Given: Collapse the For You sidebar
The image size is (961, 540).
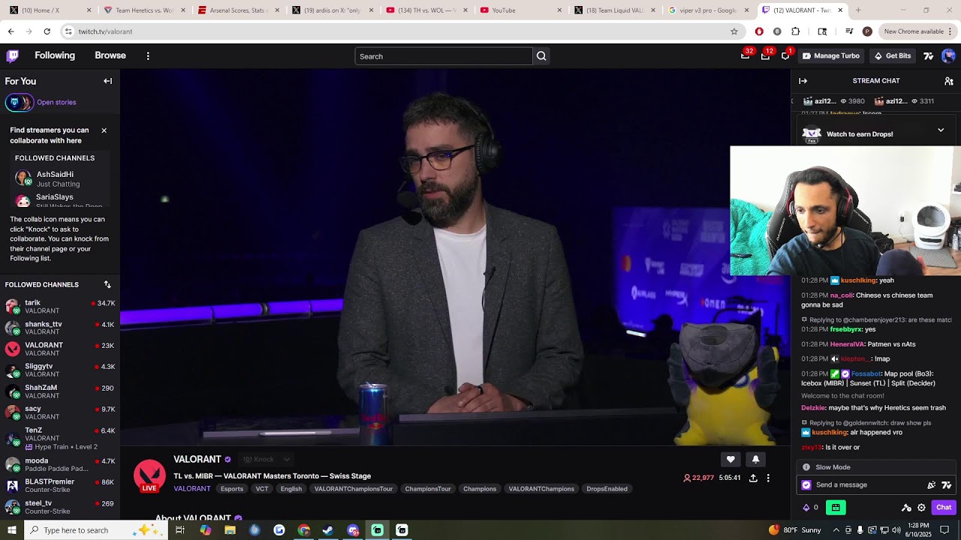Looking at the screenshot, I should point(107,81).
